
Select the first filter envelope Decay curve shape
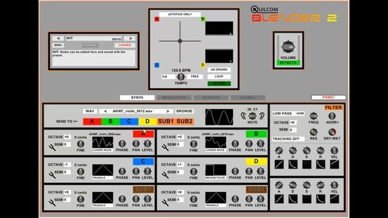point(293,164)
